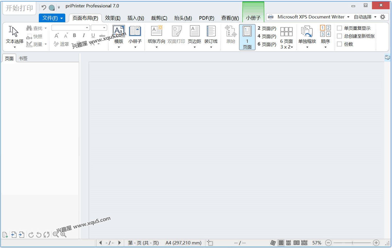This screenshot has height=248, width=392.
Task: Choose the 1 页面 layout icon
Action: click(x=247, y=37)
